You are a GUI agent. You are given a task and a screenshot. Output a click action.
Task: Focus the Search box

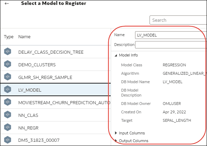point(178,20)
